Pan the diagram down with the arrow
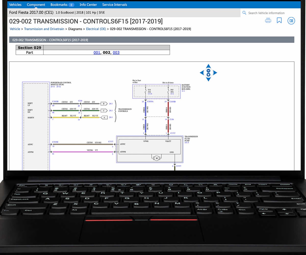 pyautogui.click(x=208, y=79)
